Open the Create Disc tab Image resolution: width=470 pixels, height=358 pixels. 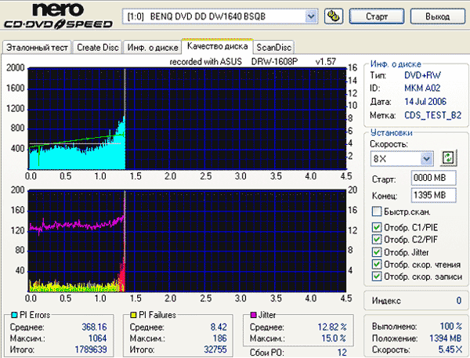coord(98,47)
